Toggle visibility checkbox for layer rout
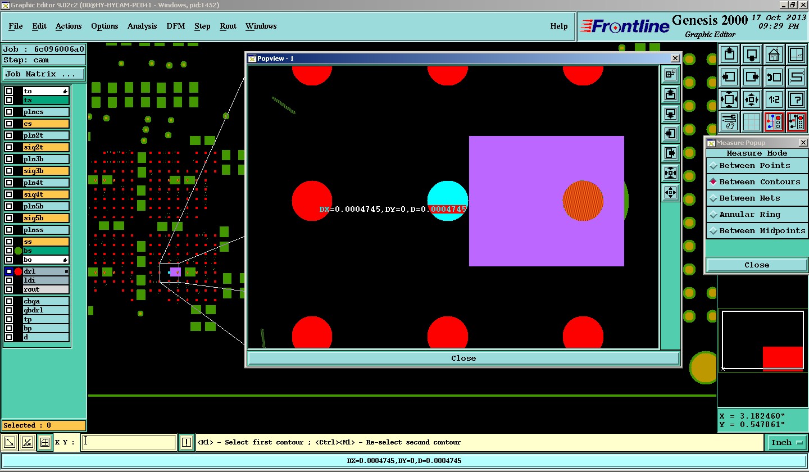 pyautogui.click(x=9, y=289)
